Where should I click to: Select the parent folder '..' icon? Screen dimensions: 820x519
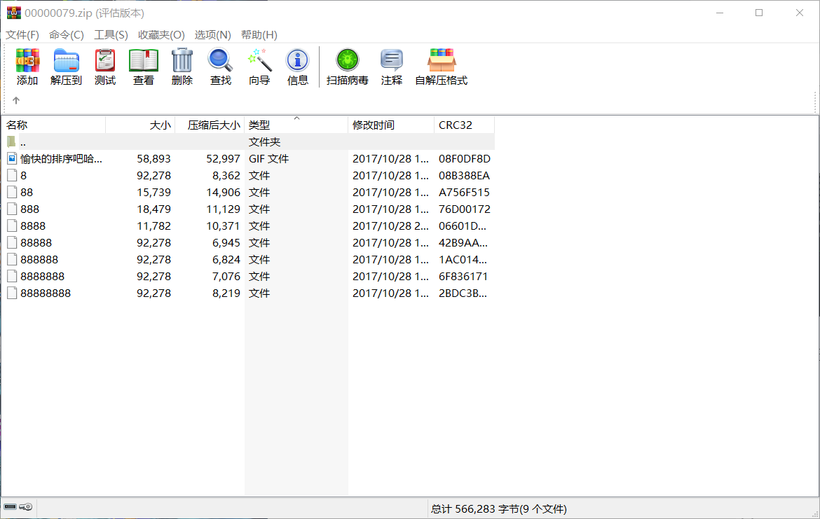pyautogui.click(x=11, y=141)
